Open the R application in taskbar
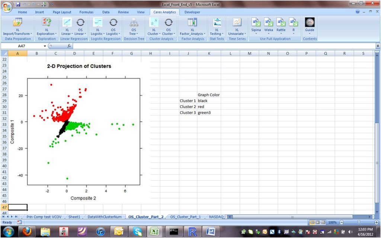381x238 pixels. [x=192, y=232]
